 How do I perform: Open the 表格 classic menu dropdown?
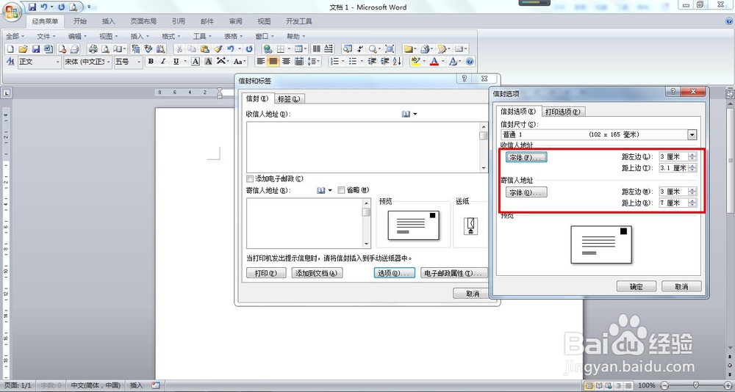coord(234,36)
